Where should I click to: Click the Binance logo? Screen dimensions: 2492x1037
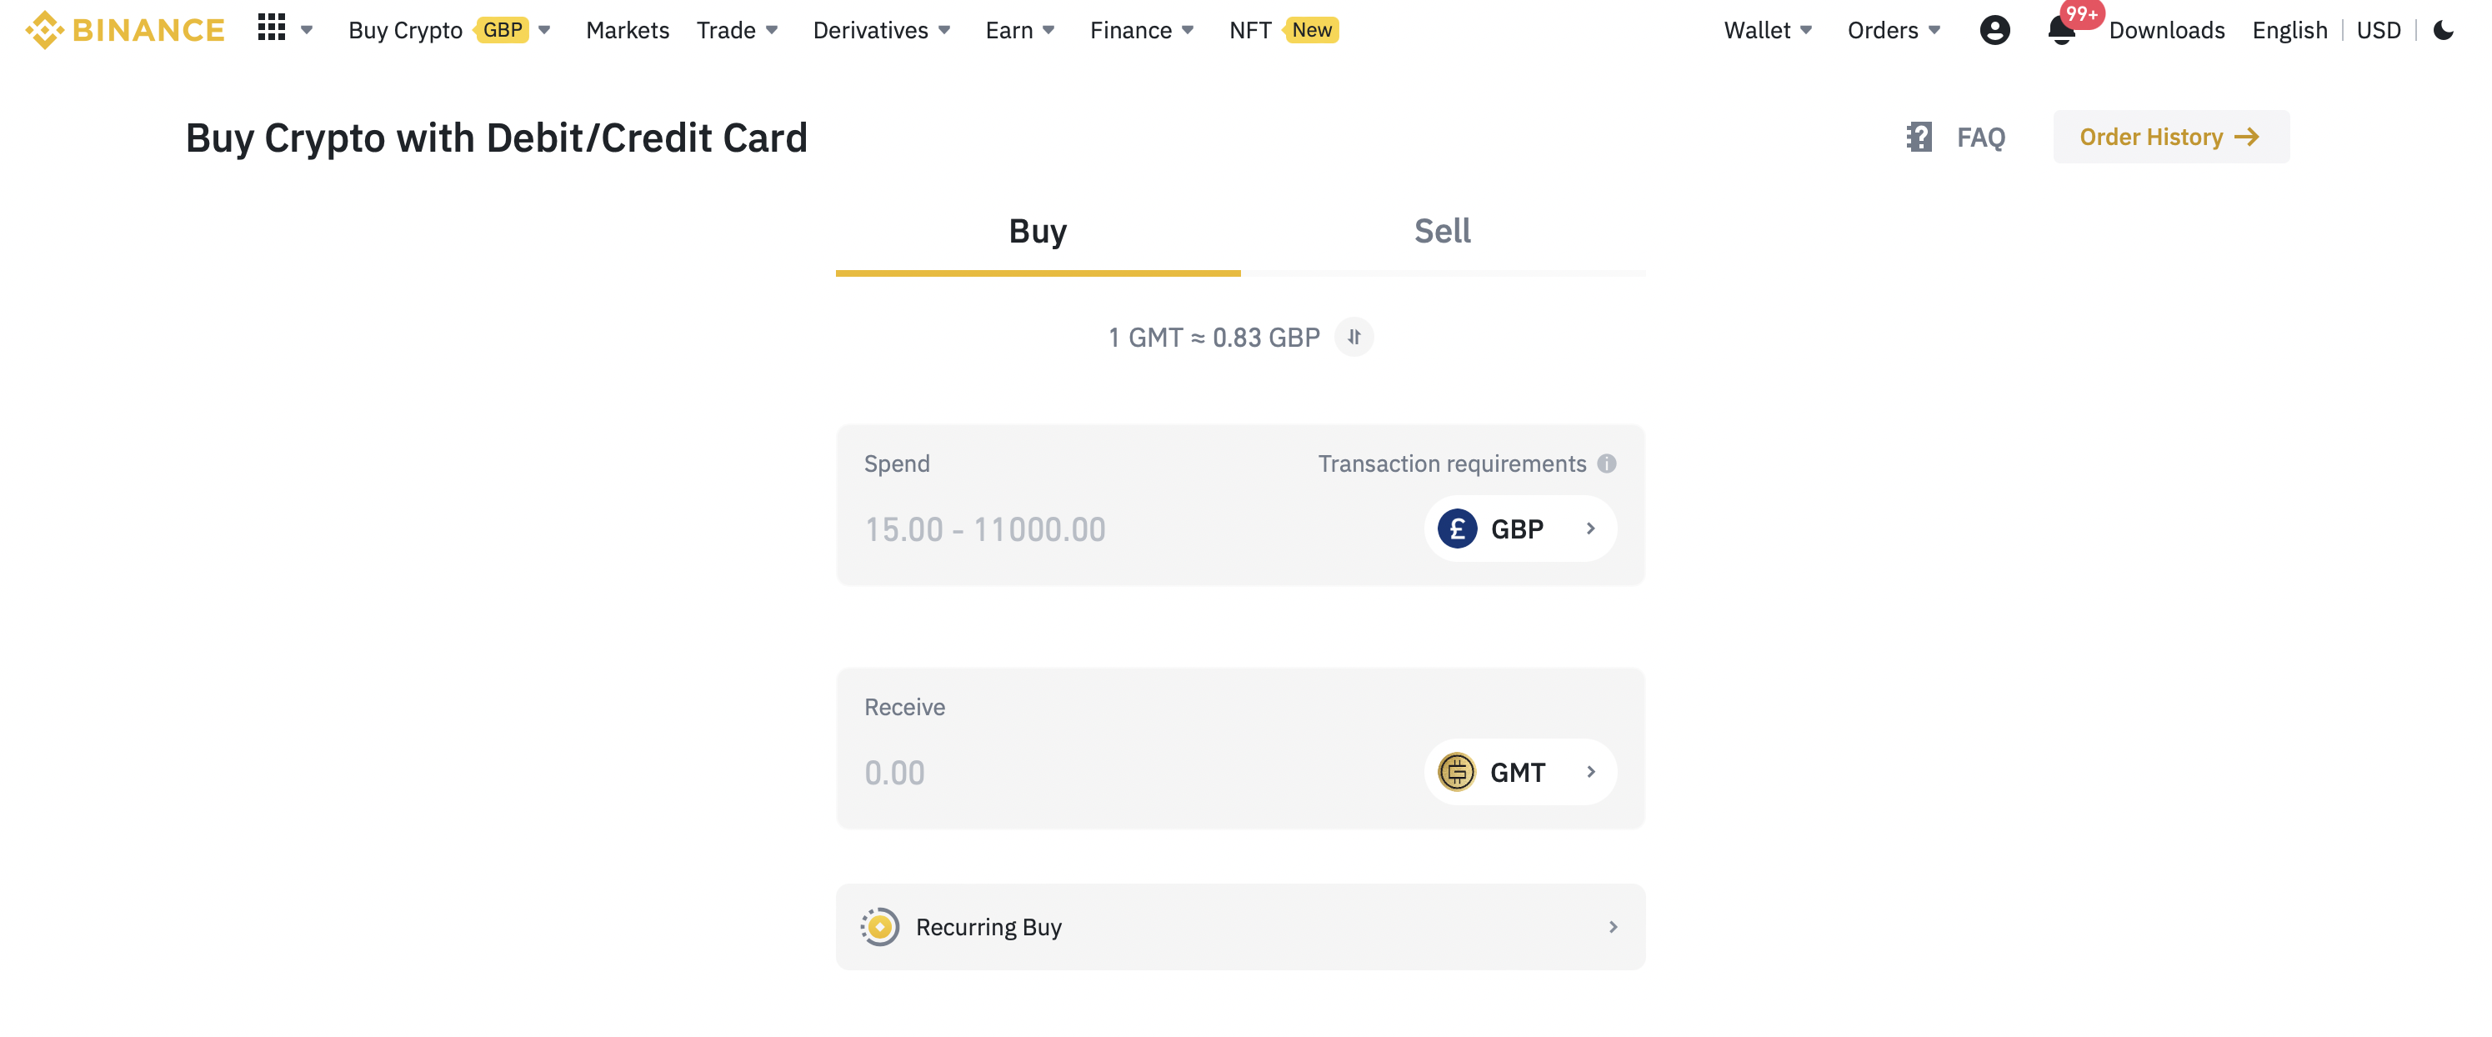pos(125,30)
